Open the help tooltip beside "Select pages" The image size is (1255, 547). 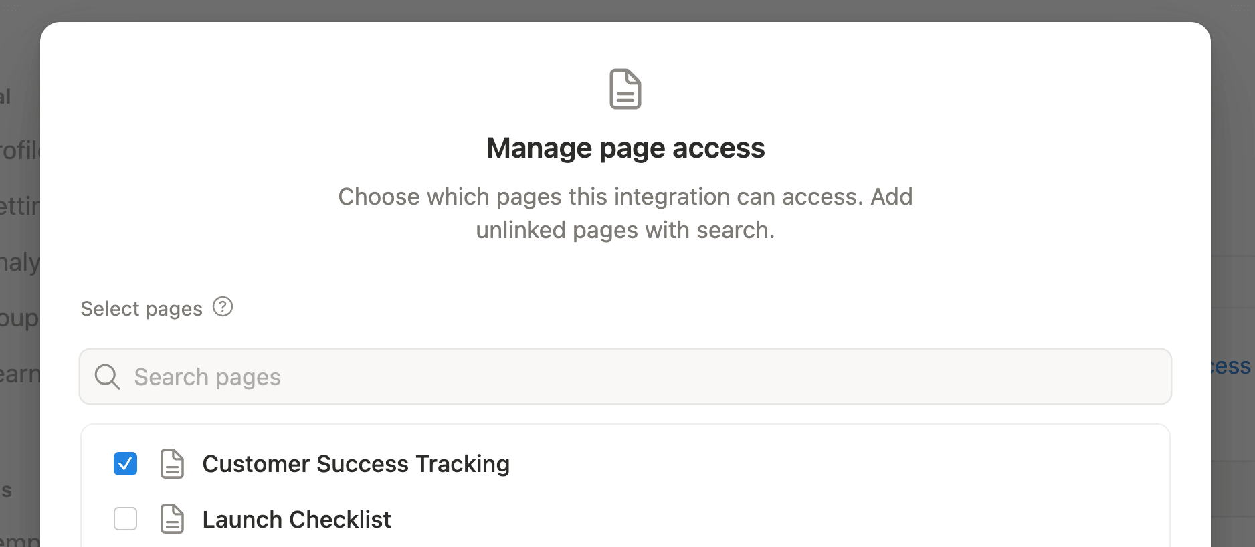223,306
